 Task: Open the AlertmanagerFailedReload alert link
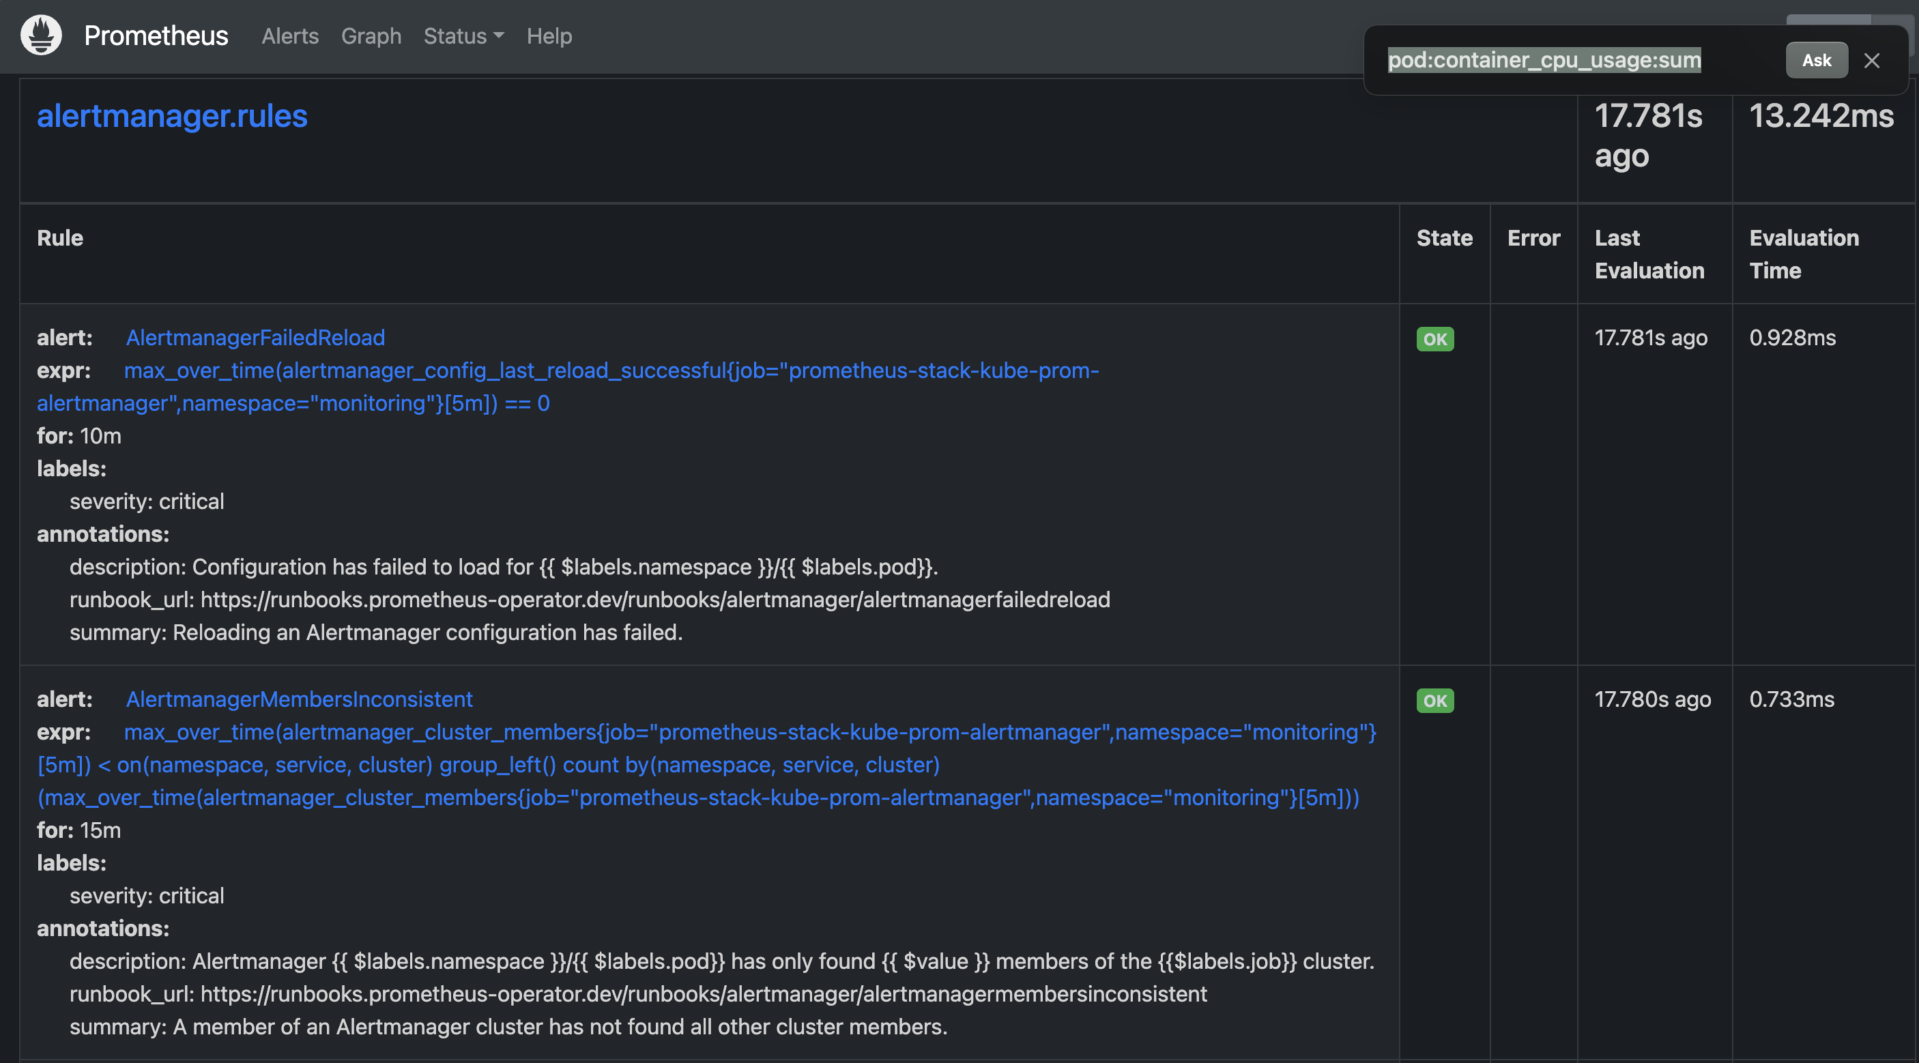click(255, 338)
